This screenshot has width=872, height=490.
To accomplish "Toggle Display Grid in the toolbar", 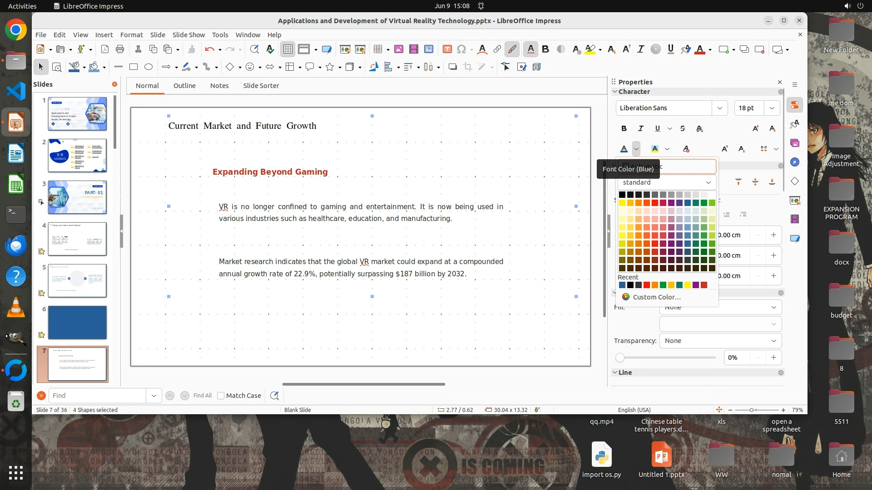I will (288, 49).
